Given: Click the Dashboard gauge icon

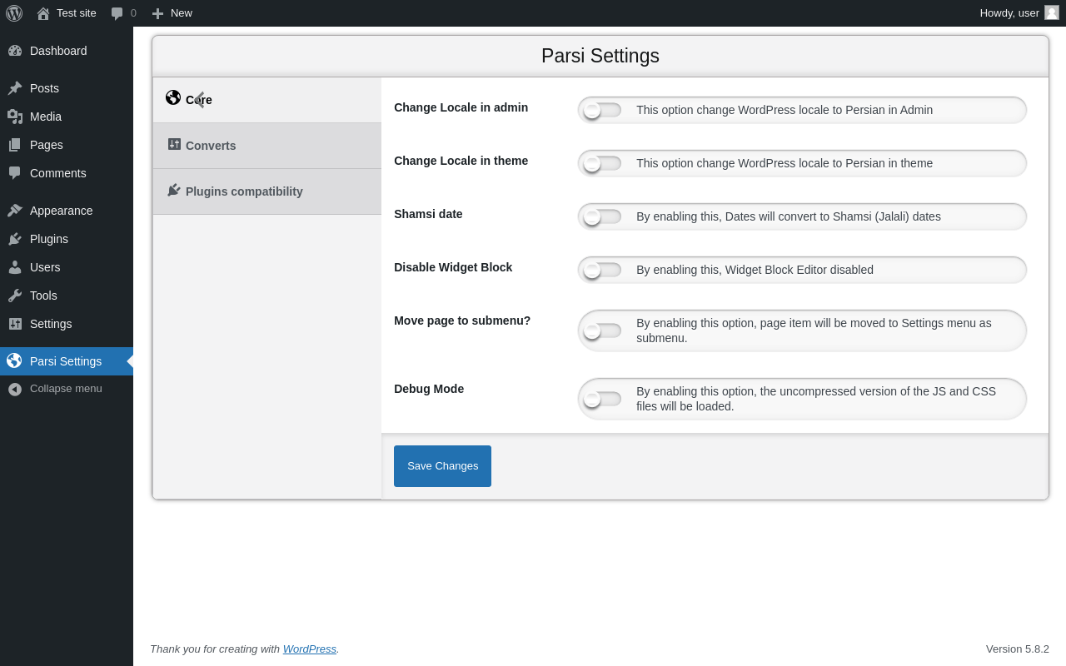Looking at the screenshot, I should click(x=15, y=51).
